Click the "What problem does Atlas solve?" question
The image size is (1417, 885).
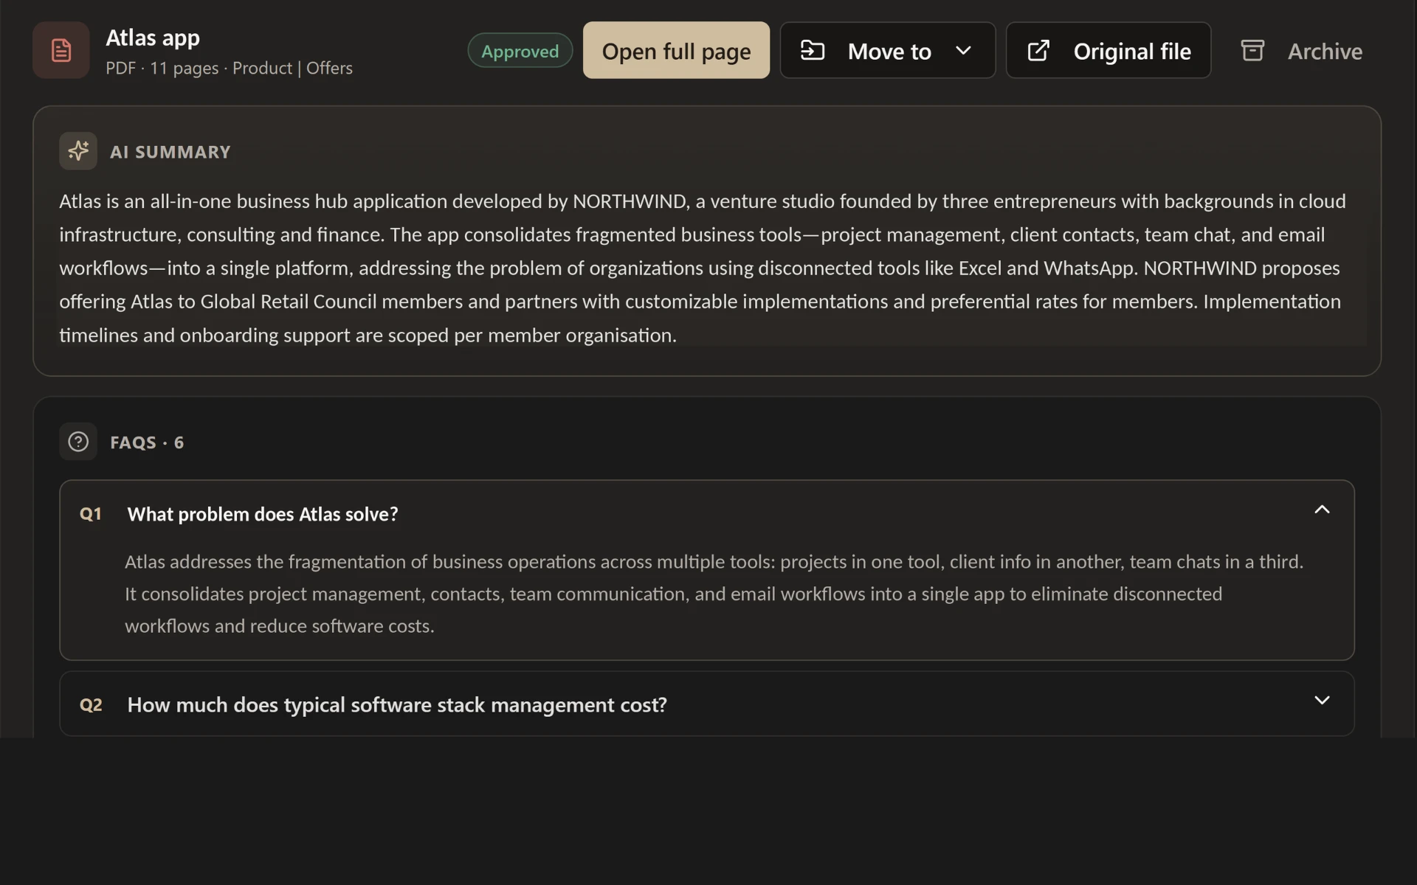click(x=263, y=514)
